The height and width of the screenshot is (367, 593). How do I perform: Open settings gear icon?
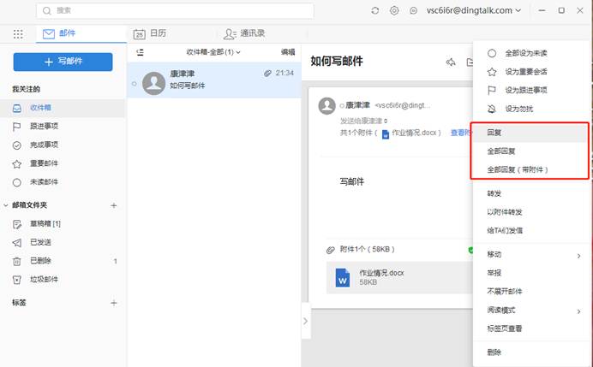(x=394, y=10)
